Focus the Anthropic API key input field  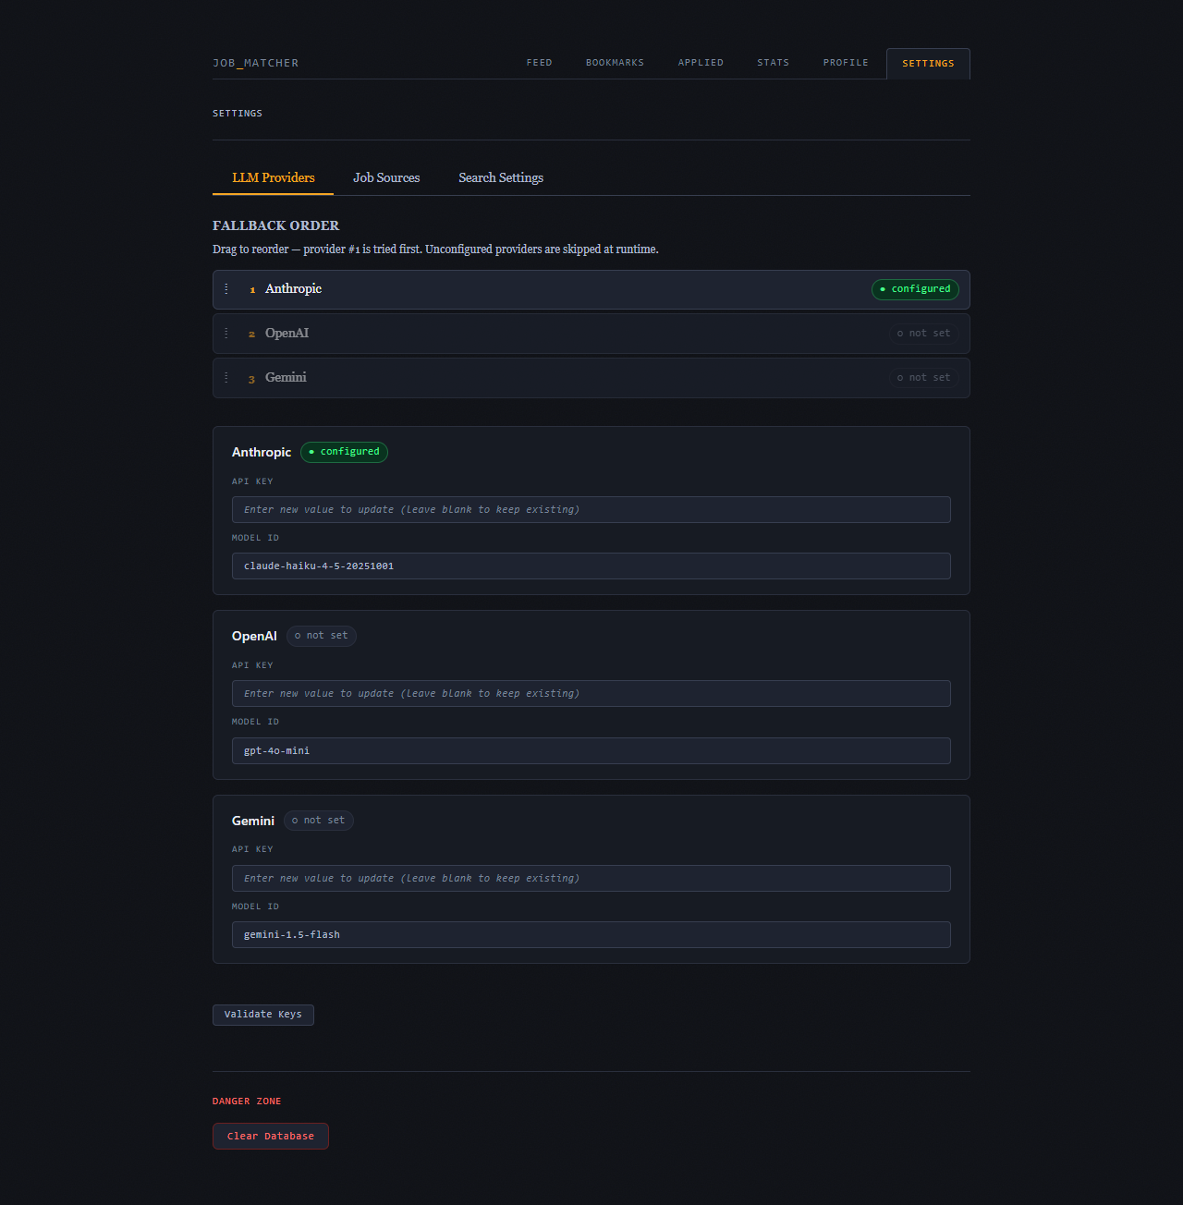[x=591, y=509]
